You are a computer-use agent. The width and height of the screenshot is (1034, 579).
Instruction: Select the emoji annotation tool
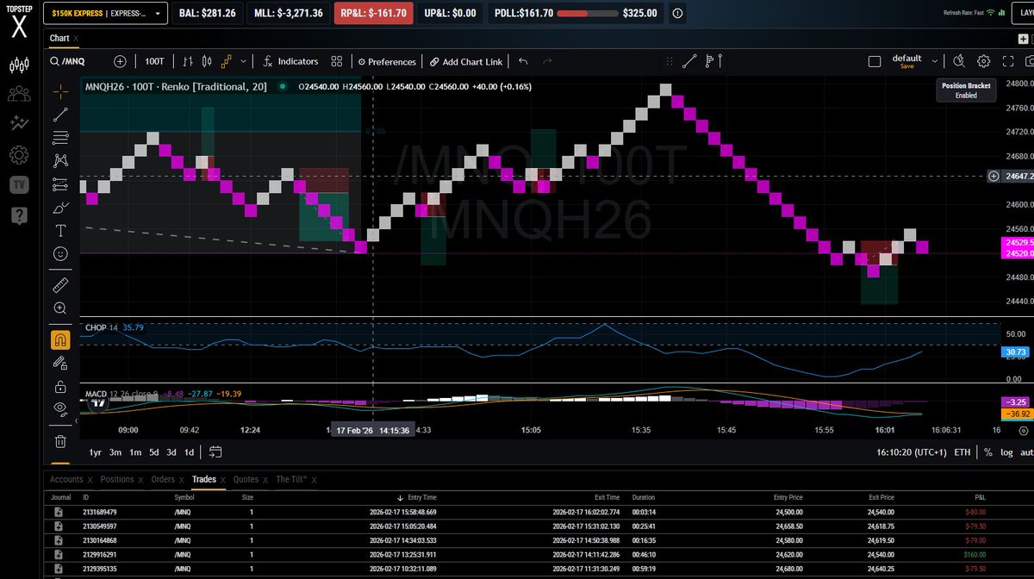click(x=60, y=253)
